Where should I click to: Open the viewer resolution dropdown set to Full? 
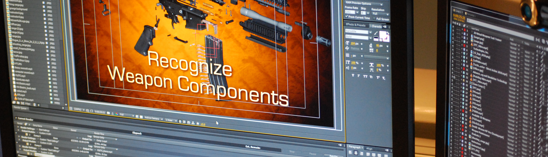coord(127,115)
